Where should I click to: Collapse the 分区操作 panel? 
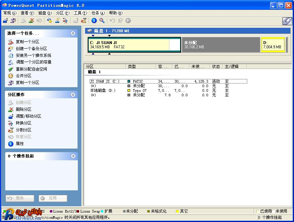point(73,95)
